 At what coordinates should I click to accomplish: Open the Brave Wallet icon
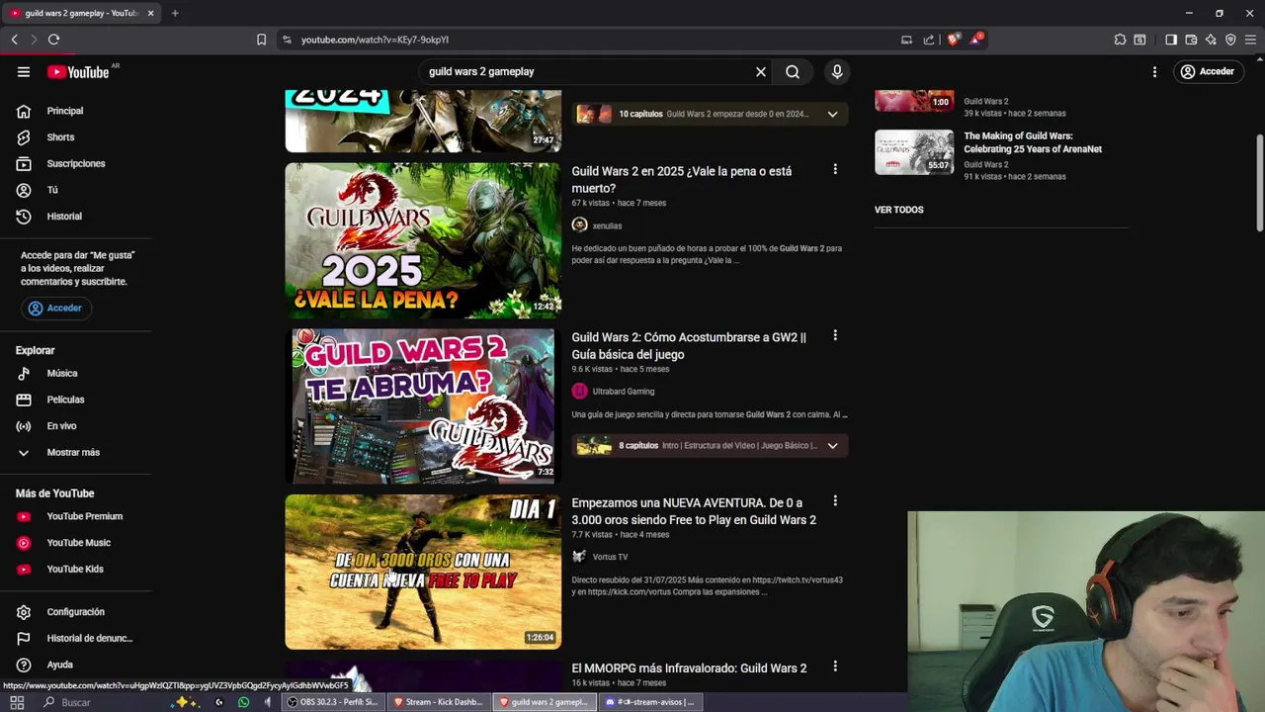point(1191,40)
